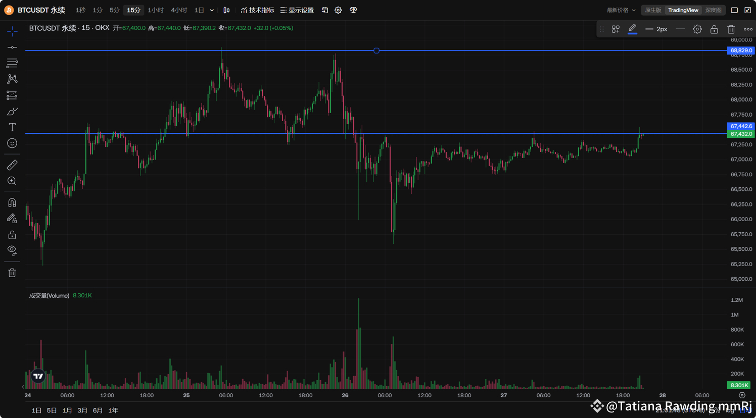Select the pitchfork drawing tool
The width and height of the screenshot is (756, 418).
tap(12, 79)
